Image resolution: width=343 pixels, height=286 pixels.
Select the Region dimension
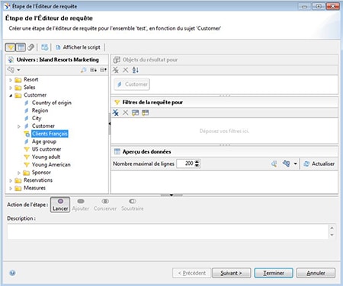(x=40, y=110)
